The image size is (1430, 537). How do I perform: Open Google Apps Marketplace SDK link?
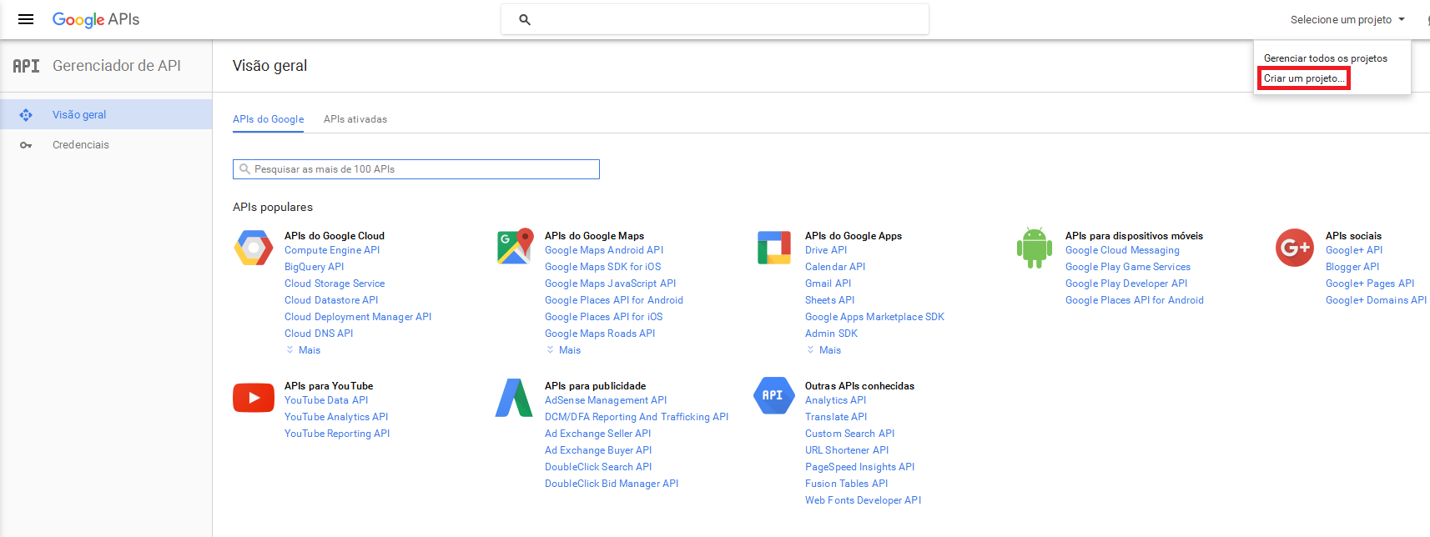point(875,317)
